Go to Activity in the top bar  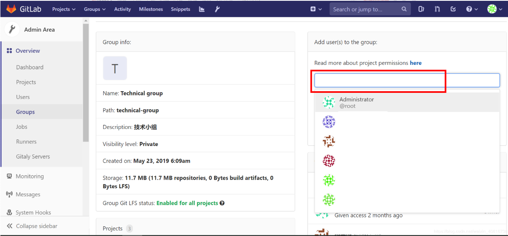point(122,9)
